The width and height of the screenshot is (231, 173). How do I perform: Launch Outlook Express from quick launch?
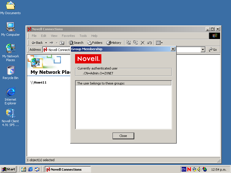(37, 170)
